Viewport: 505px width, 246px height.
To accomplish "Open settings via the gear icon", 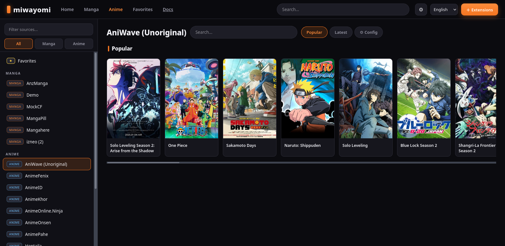I will [x=421, y=9].
